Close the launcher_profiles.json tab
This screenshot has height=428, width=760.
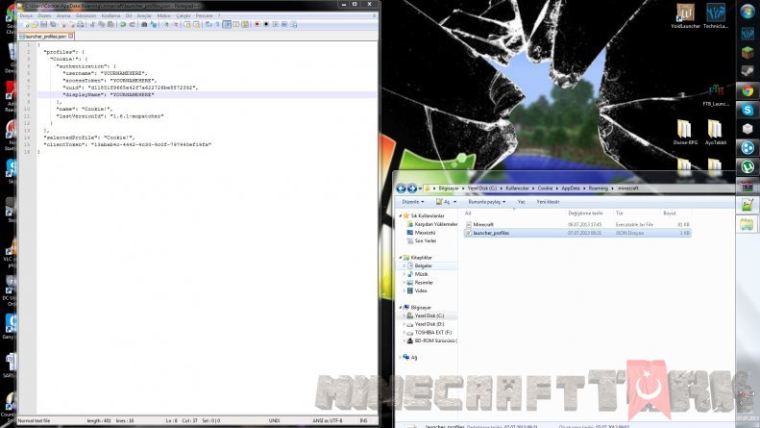point(71,36)
